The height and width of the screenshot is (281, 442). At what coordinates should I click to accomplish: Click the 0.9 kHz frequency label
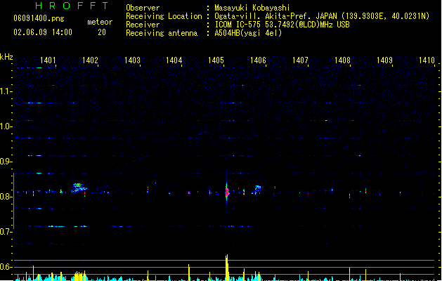pos(6,162)
